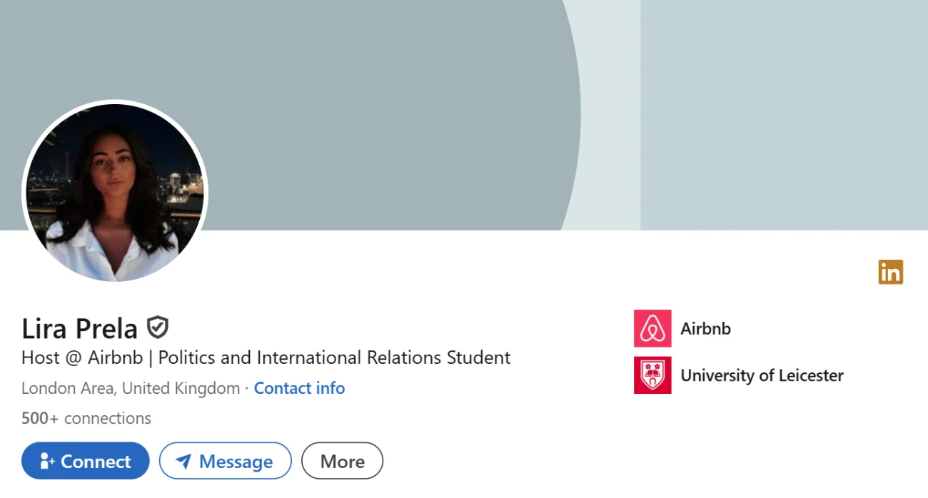Click the verification shield badge beside the name
Viewport: 928px width, 498px height.
(x=158, y=327)
